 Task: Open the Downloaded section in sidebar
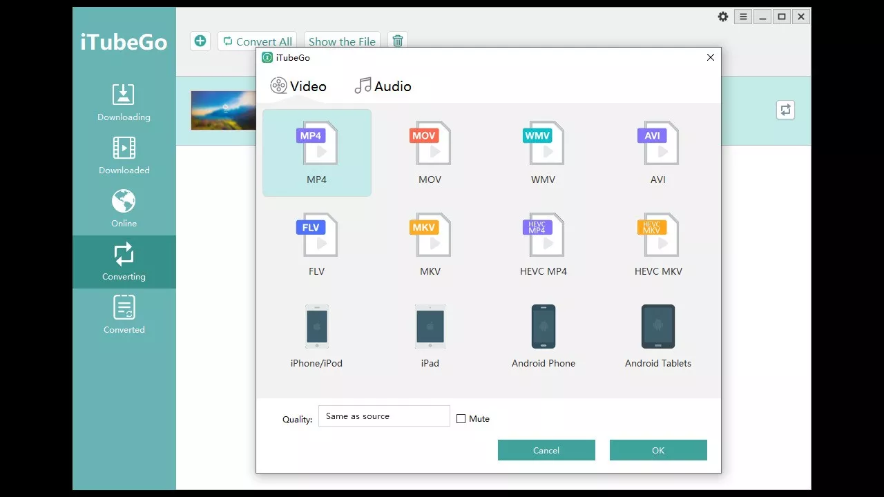click(124, 155)
